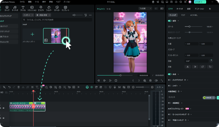
Task: Enable the モーショントラッキング toggle
Action: pos(170,114)
